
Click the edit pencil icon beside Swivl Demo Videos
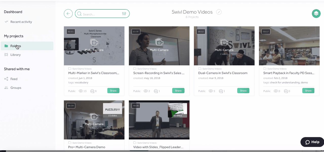click(x=219, y=12)
